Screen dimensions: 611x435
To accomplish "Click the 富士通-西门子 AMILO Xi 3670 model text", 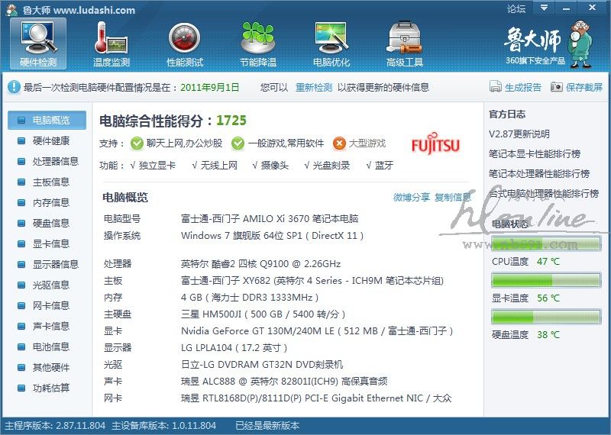I will (270, 219).
